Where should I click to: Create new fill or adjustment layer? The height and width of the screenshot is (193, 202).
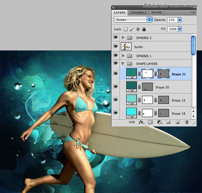click(159, 122)
